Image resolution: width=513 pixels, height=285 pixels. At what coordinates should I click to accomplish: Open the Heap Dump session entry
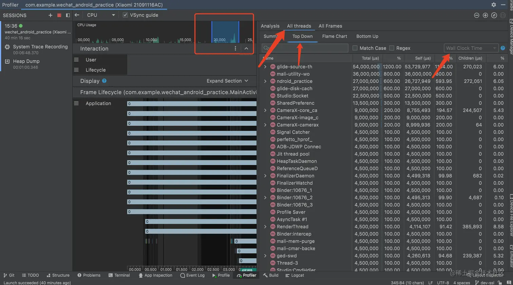(36, 64)
